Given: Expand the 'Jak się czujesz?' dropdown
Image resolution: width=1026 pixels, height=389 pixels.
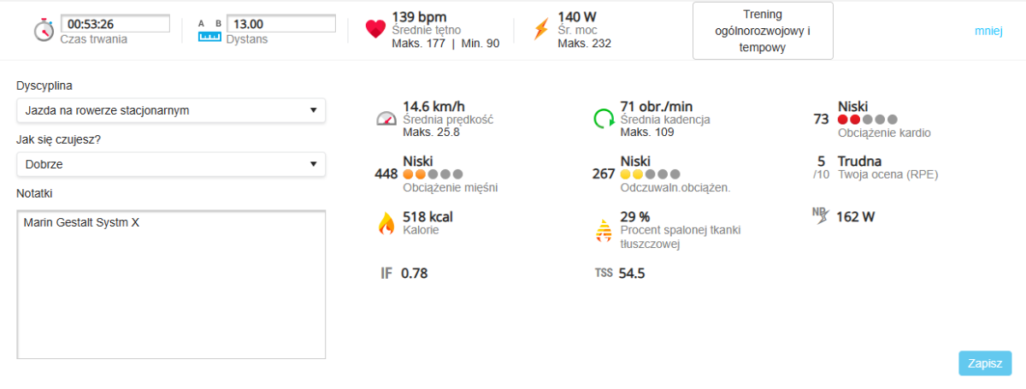Looking at the screenshot, I should 171,164.
